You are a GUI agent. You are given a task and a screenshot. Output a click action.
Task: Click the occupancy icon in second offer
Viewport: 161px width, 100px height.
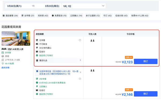tap(92, 71)
